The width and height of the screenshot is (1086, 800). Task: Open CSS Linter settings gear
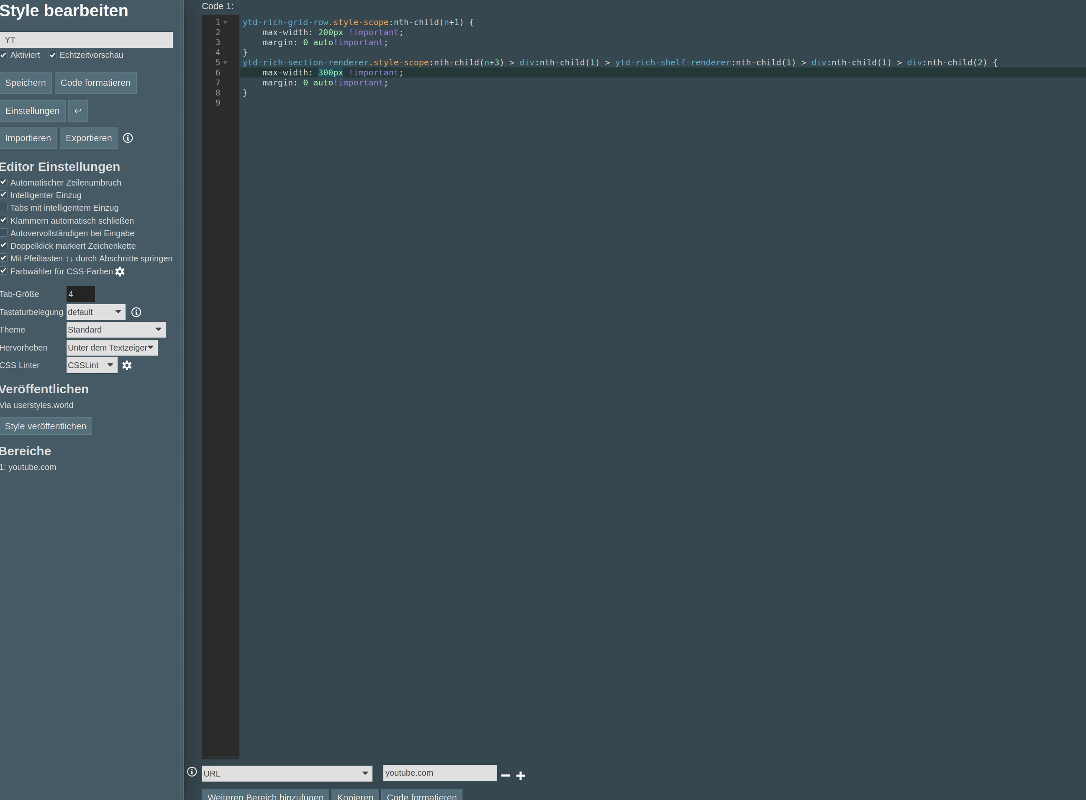(x=127, y=366)
